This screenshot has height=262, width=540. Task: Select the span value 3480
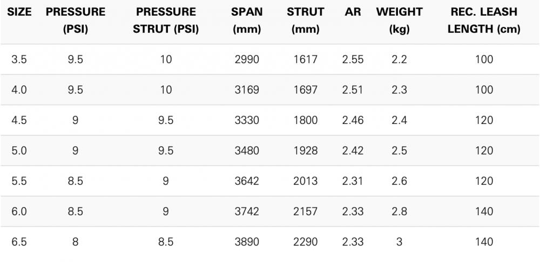pos(247,150)
